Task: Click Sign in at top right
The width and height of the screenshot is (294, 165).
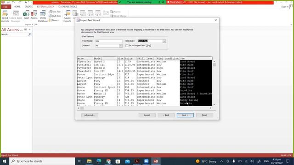Action: click(285, 7)
